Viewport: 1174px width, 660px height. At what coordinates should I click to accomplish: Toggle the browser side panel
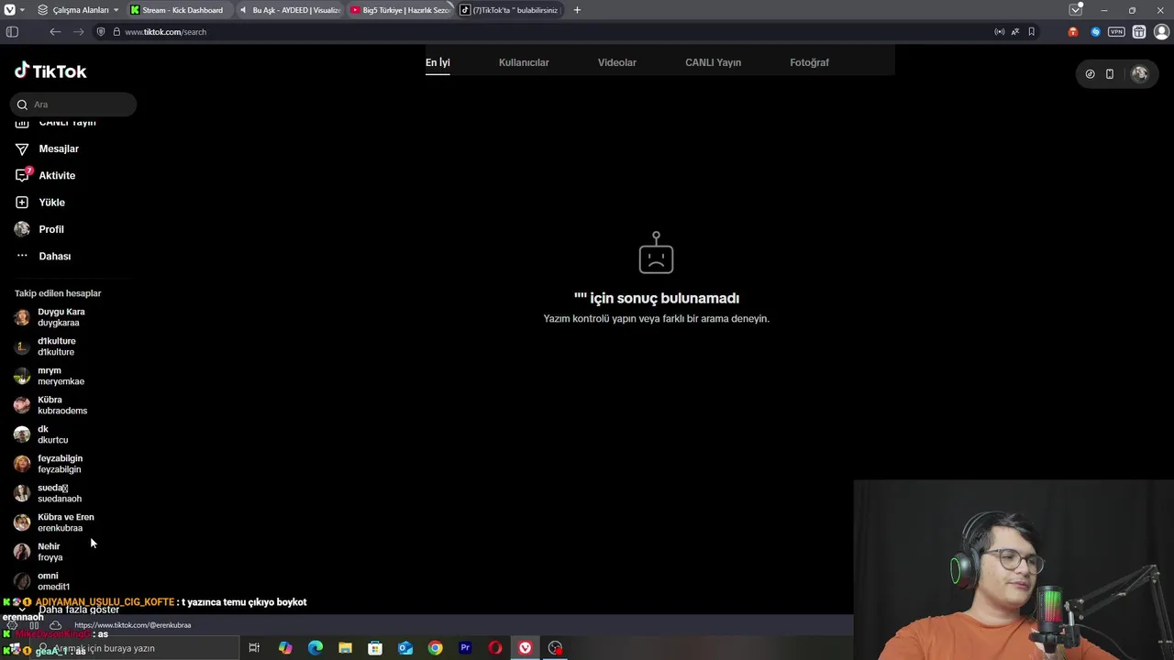pyautogui.click(x=12, y=31)
